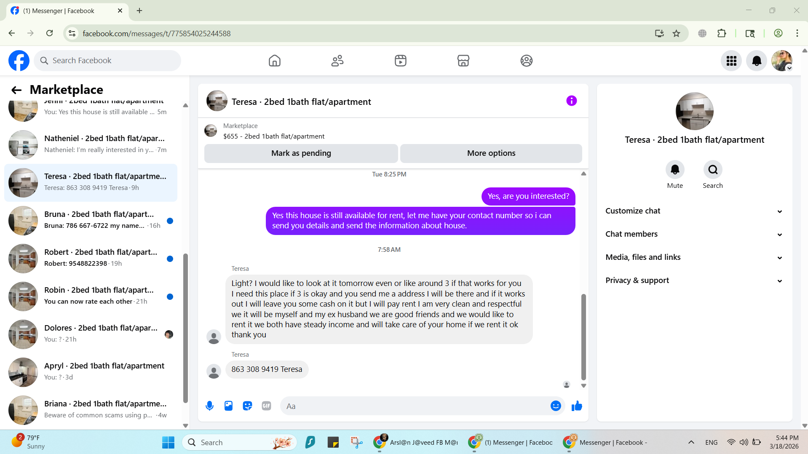Click chat messages scrollbar thumb
The height and width of the screenshot is (454, 808).
coord(583,337)
